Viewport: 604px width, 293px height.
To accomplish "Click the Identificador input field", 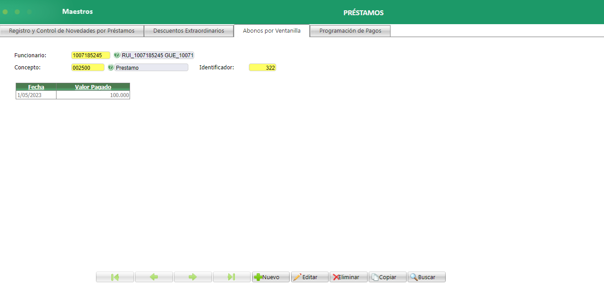I will pyautogui.click(x=262, y=67).
